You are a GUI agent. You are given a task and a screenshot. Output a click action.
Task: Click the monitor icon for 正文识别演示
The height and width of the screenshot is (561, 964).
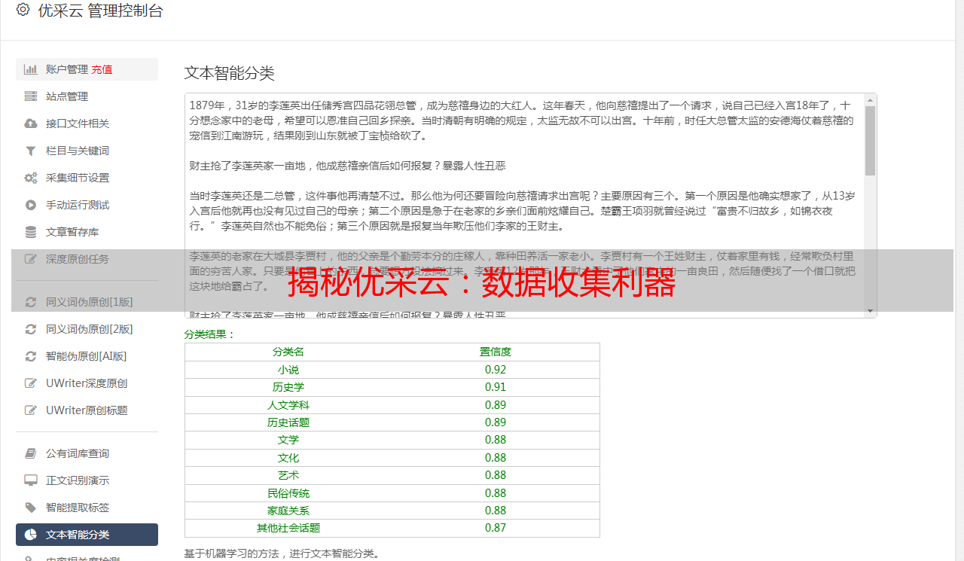point(31,480)
